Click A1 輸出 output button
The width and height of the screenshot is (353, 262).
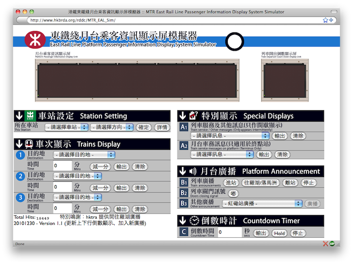click(x=279, y=136)
